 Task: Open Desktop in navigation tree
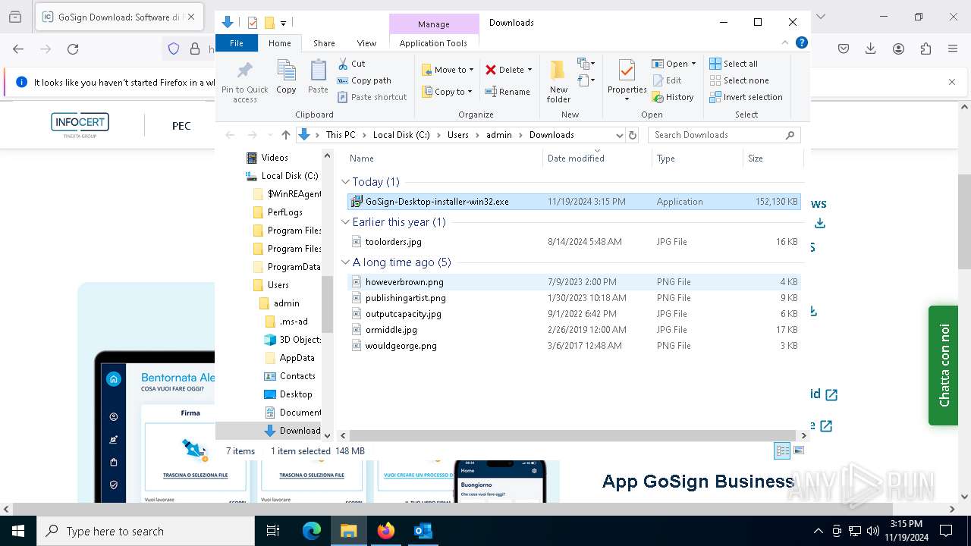click(295, 394)
